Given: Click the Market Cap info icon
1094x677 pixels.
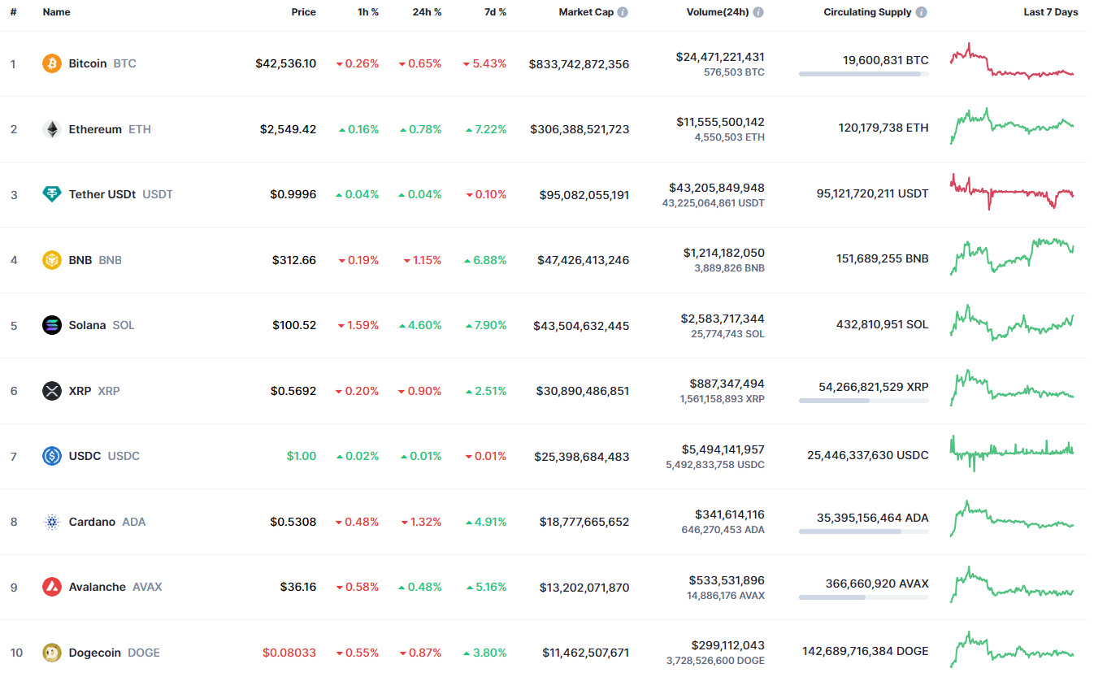Looking at the screenshot, I should click(623, 12).
